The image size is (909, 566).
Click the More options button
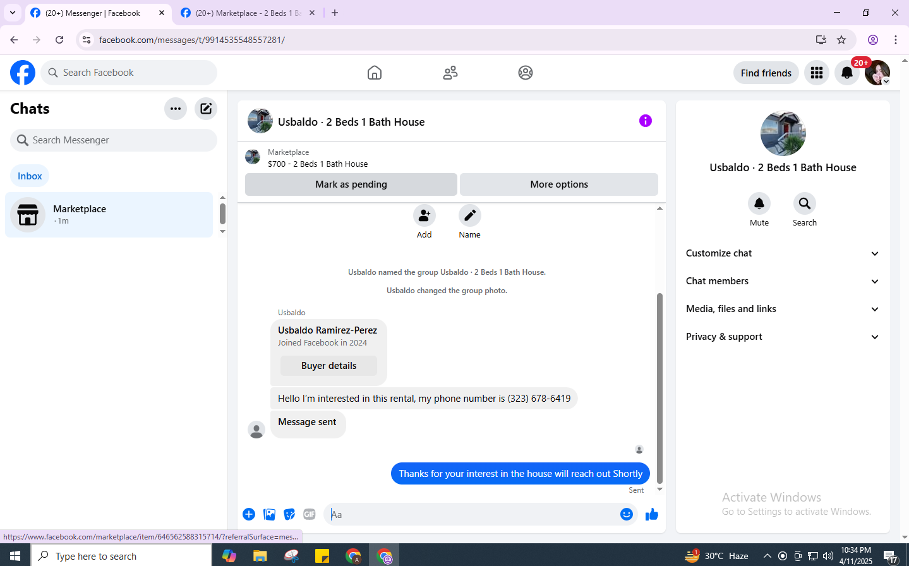click(559, 184)
